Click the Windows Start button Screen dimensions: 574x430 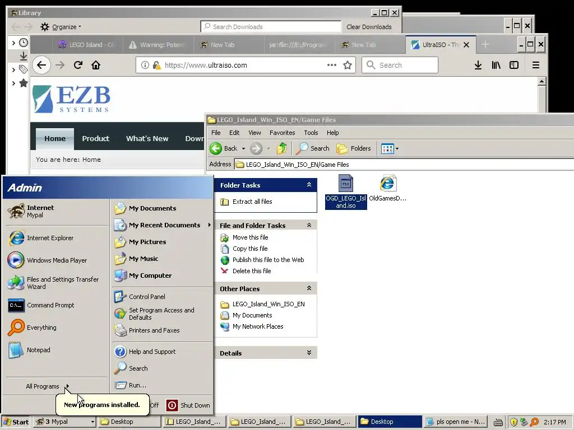click(x=16, y=422)
